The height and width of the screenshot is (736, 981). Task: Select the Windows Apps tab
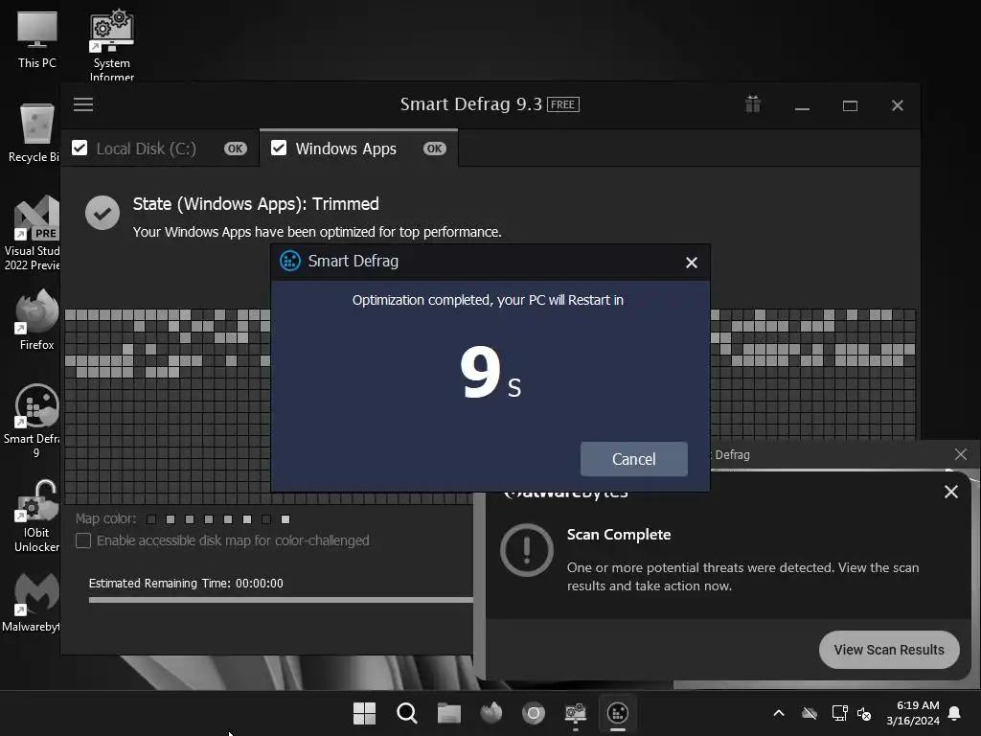point(358,149)
